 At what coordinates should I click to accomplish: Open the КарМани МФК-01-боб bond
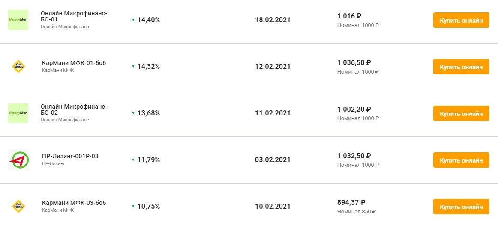point(74,63)
